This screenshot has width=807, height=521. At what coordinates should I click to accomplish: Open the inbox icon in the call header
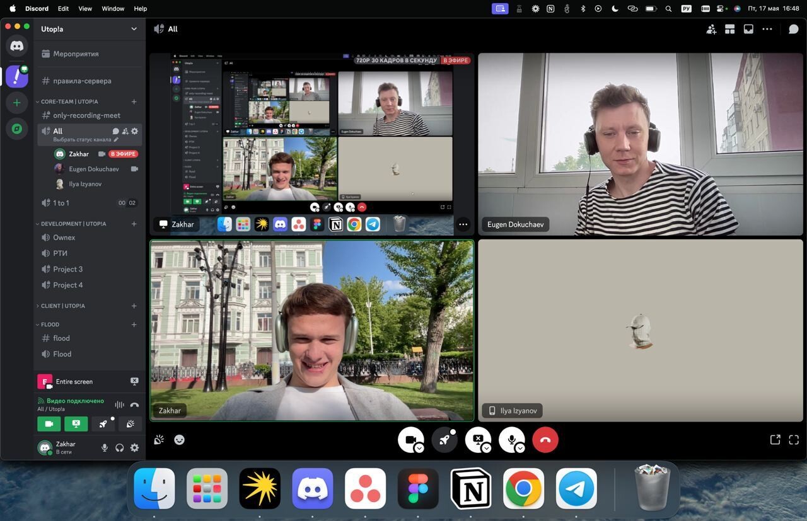748,29
